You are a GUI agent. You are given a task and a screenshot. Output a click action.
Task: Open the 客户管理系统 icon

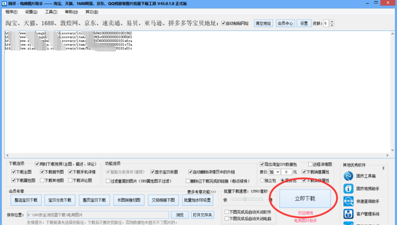click(x=348, y=214)
